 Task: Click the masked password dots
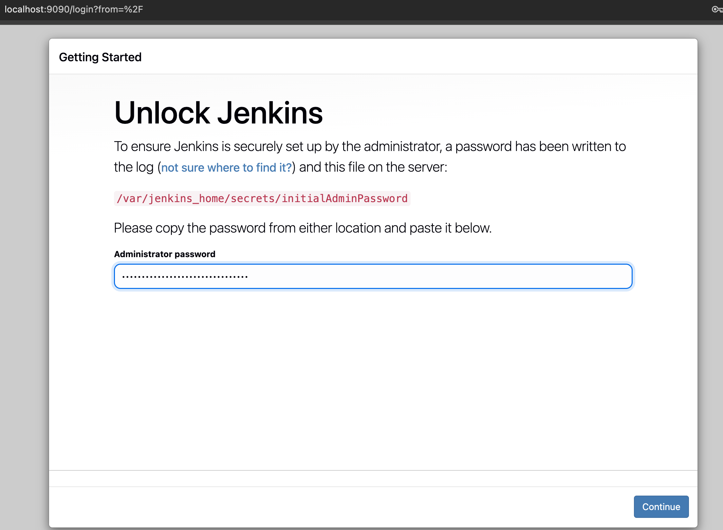coord(185,277)
